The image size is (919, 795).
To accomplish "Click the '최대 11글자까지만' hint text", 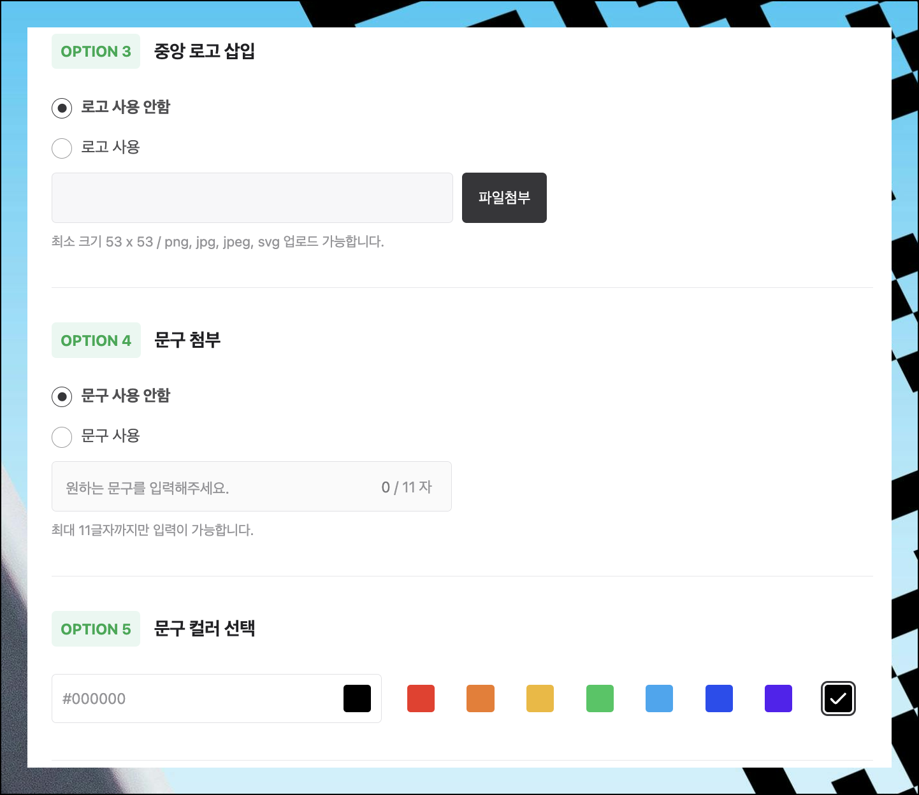I will pyautogui.click(x=153, y=530).
